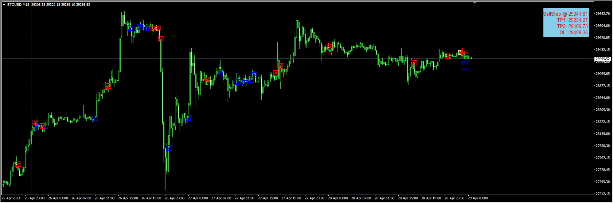Viewport: 613px width, 203px height.
Task: Click the red check marker near 28 Apr 15:00
Action: (414, 63)
